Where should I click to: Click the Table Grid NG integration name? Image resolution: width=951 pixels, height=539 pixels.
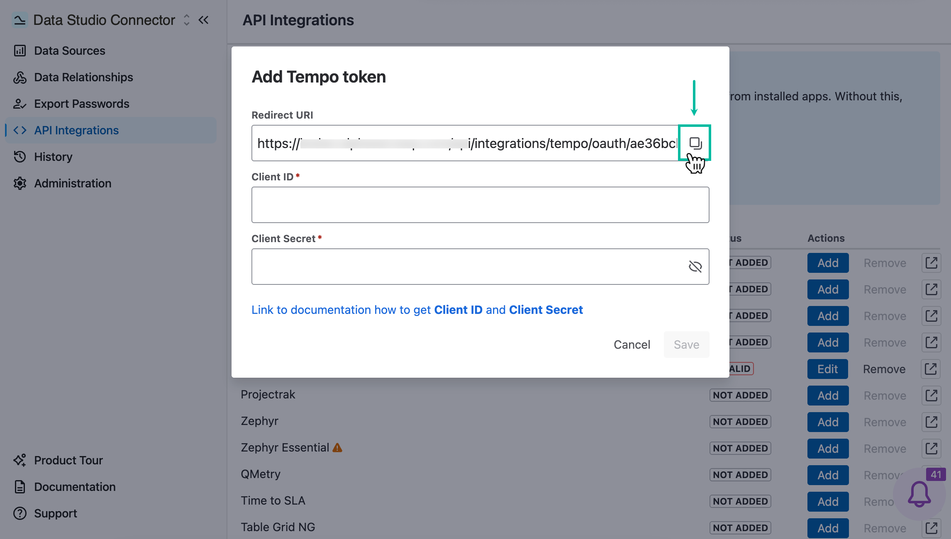278,527
